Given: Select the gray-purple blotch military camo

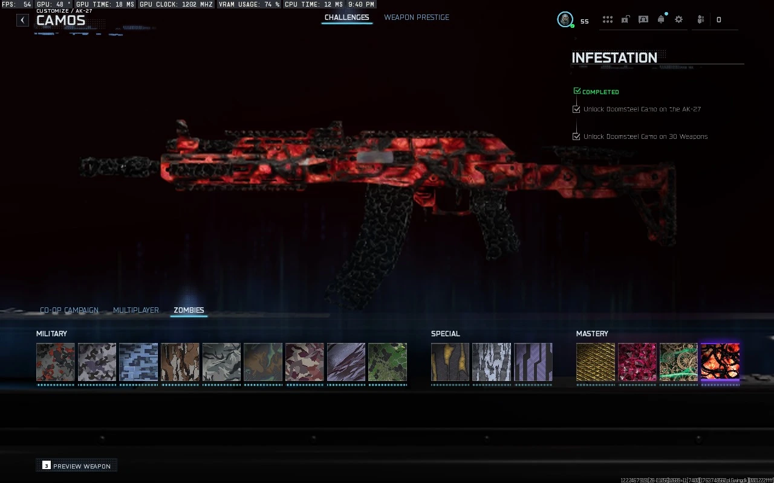Looking at the screenshot, I should pyautogui.click(x=97, y=362).
